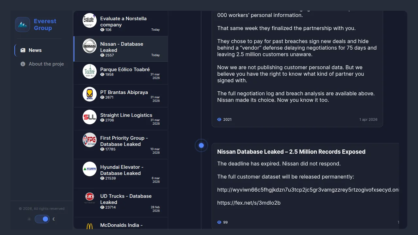
Task: Open the About the project page
Action: point(46,64)
